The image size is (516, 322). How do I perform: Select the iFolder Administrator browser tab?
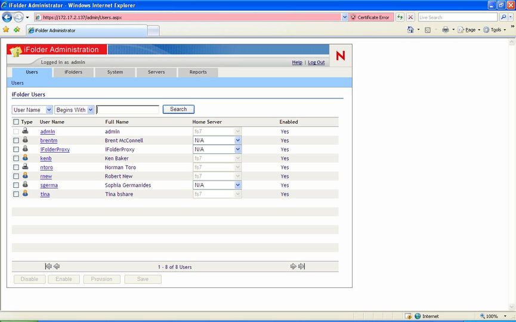86,30
